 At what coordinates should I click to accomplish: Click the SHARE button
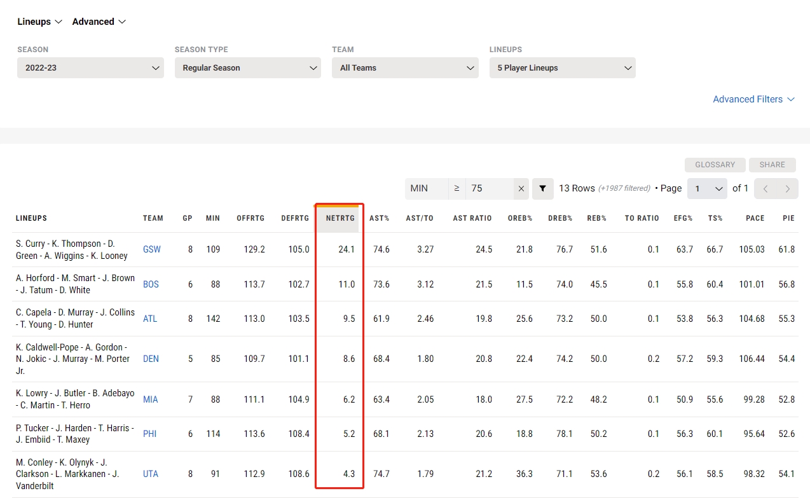pos(772,165)
